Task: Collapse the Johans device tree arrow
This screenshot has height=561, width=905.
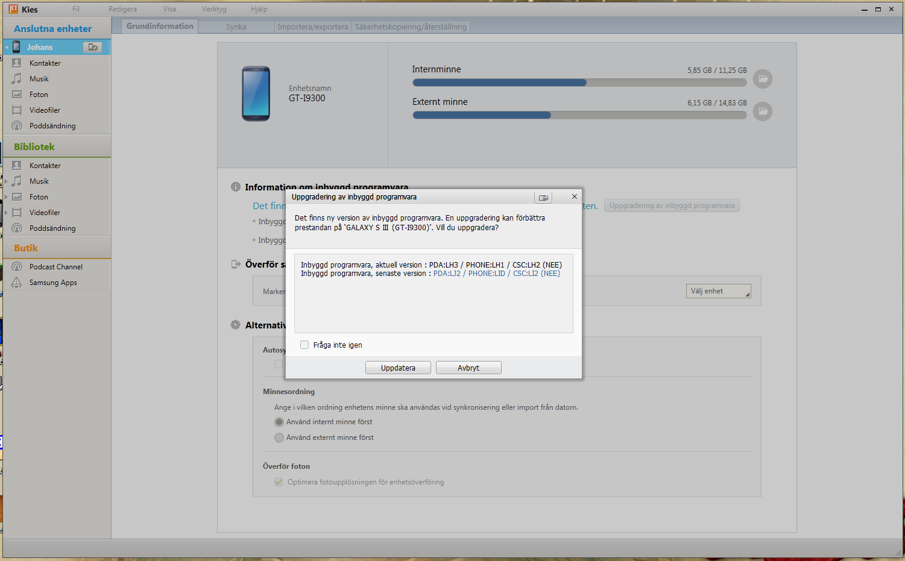Action: [x=7, y=47]
